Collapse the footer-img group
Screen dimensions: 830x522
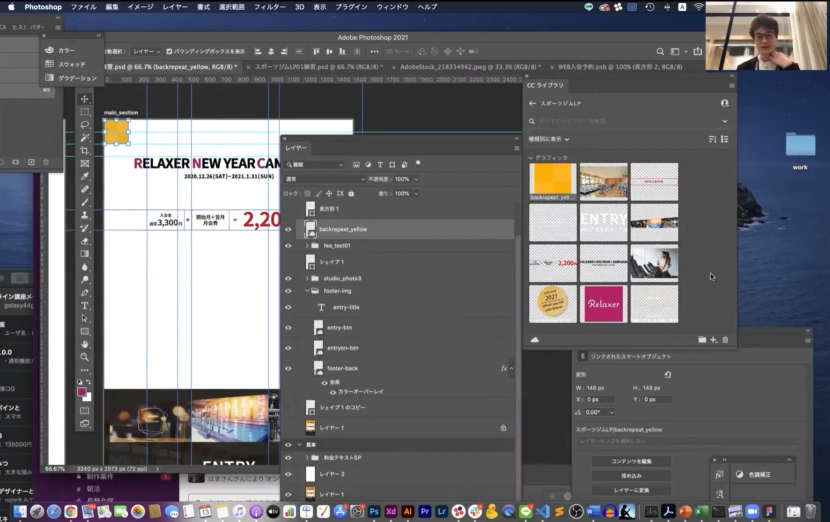[x=307, y=291]
